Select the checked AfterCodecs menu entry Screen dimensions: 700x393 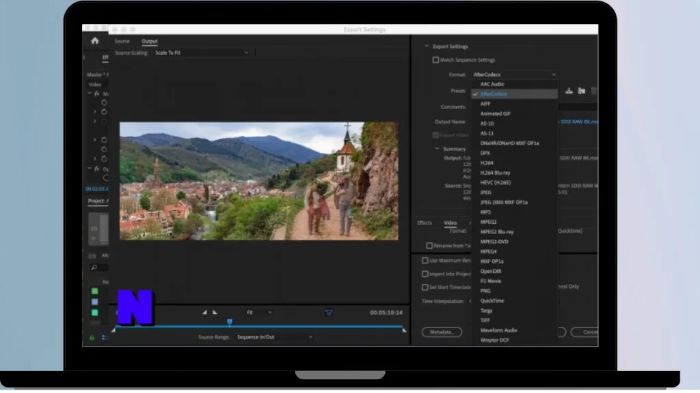[514, 94]
